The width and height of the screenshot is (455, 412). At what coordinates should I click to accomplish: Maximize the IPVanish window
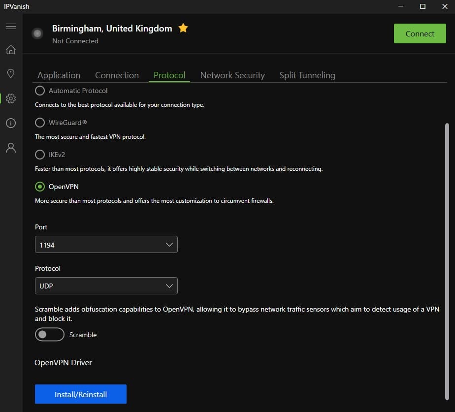click(422, 6)
